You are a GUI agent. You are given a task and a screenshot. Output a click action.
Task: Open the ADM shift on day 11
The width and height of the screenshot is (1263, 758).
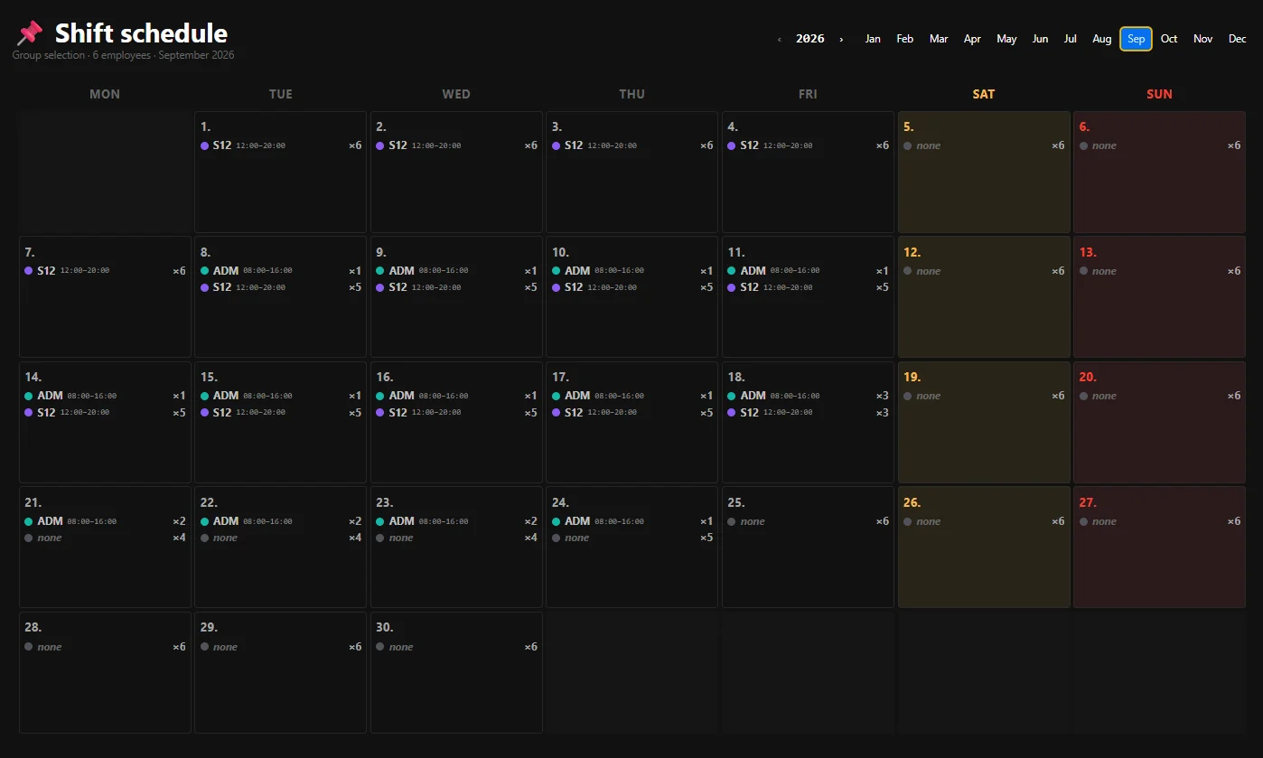(808, 271)
